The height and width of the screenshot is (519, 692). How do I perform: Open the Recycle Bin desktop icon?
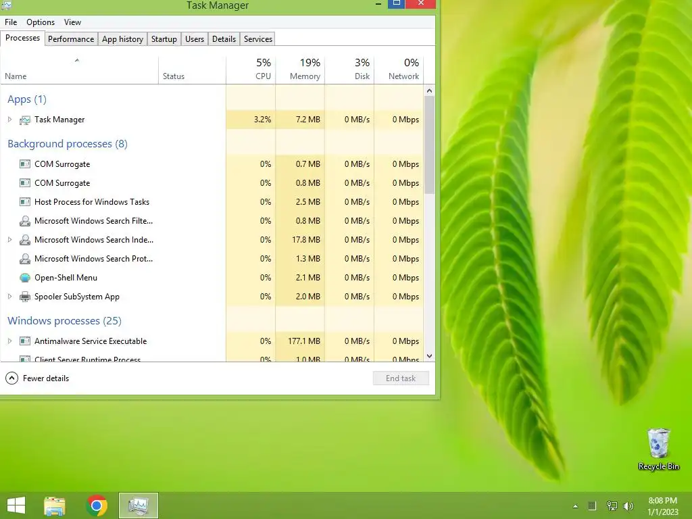click(x=658, y=449)
